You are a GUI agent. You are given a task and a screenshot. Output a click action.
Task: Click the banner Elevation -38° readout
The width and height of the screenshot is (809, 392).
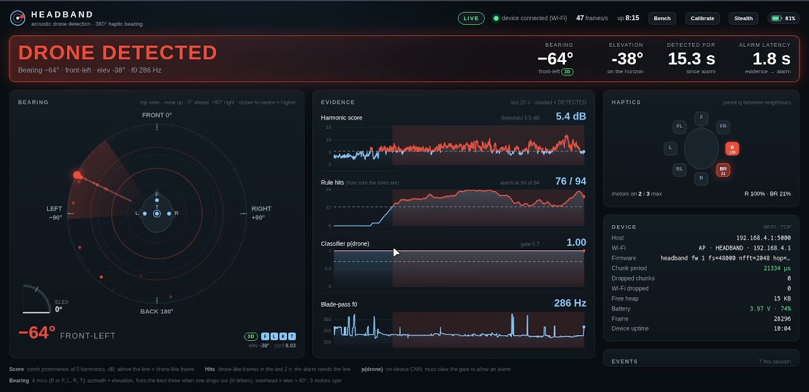click(x=627, y=59)
